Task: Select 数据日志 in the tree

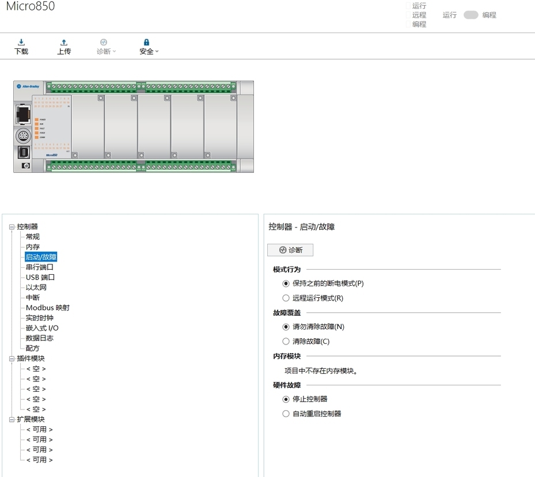Action: [x=40, y=338]
